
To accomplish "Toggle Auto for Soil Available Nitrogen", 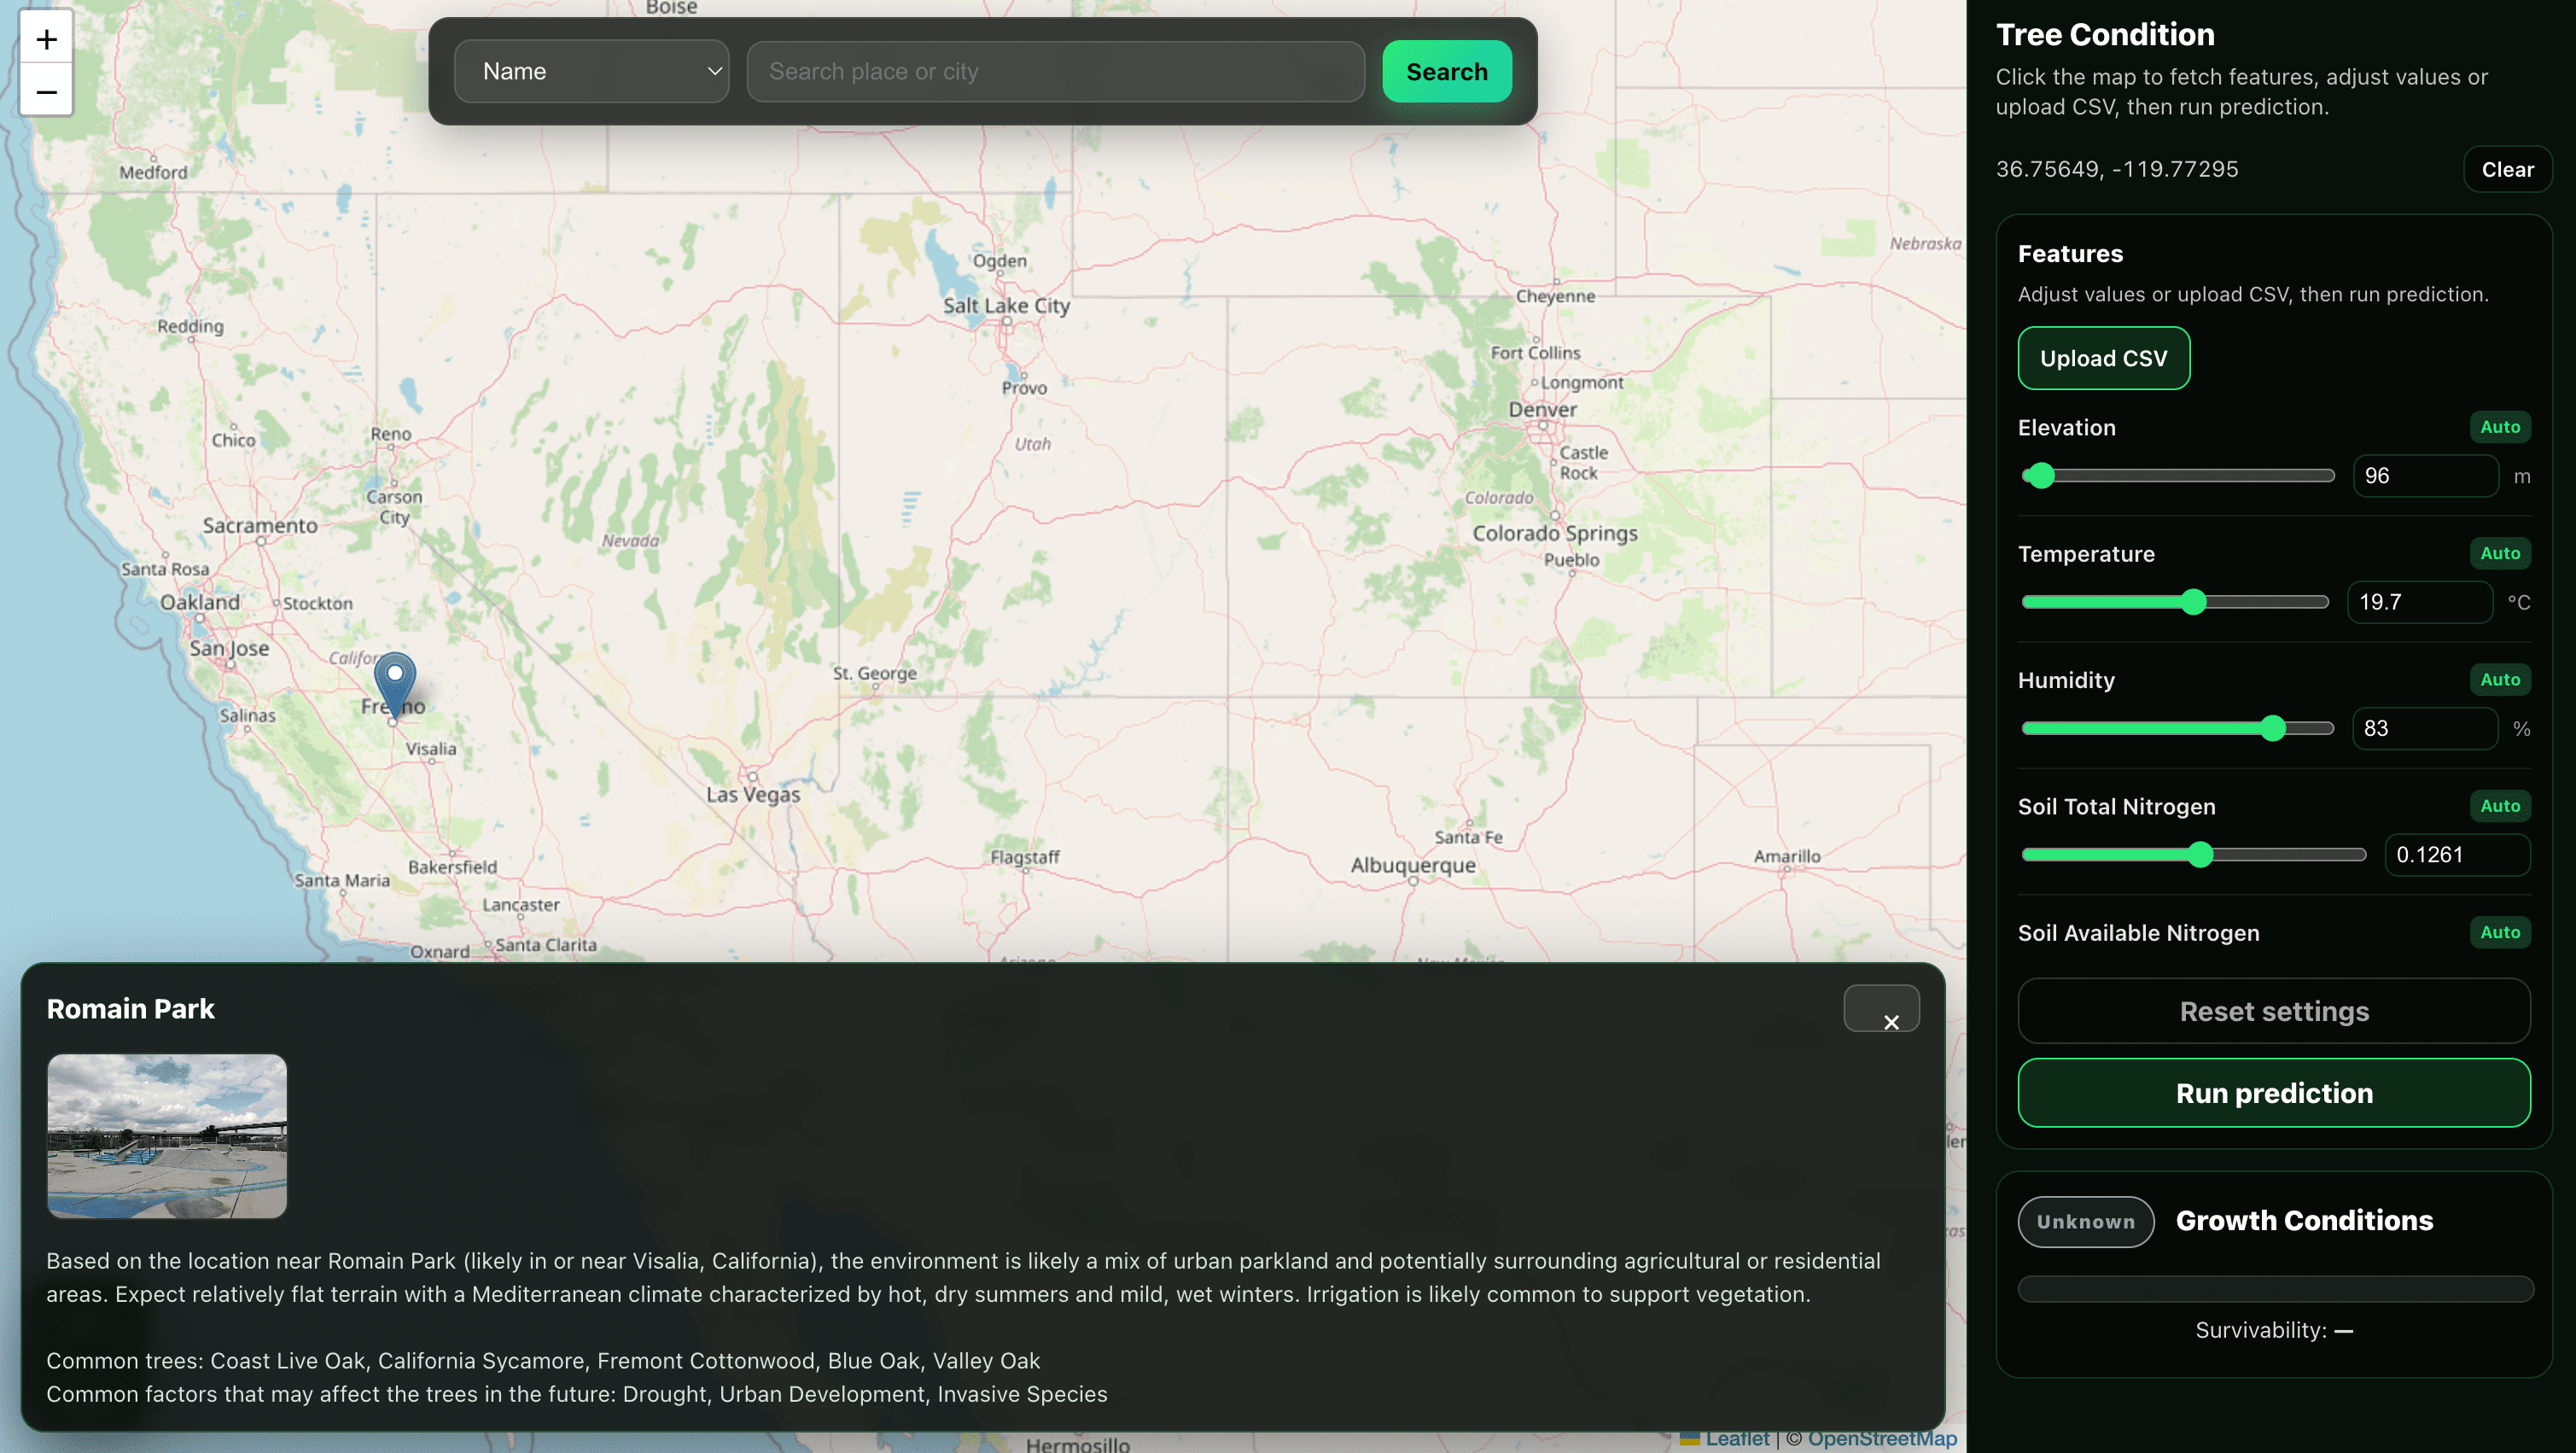I will tap(2499, 932).
